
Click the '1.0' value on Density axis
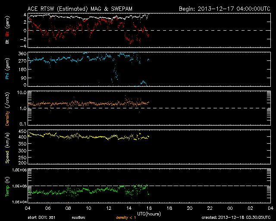[x=23, y=109]
